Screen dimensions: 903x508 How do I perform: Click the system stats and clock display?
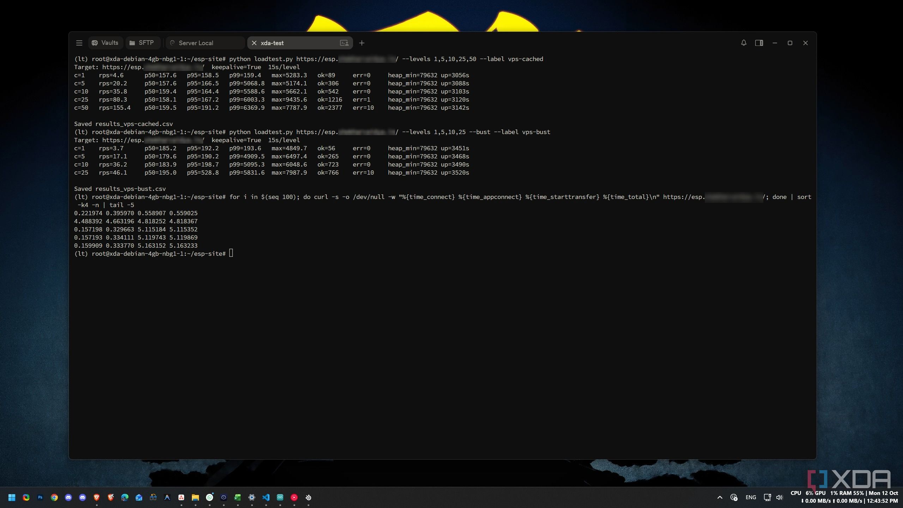[844, 497]
